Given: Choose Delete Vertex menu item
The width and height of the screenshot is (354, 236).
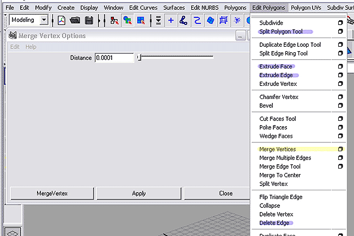Looking at the screenshot, I should [x=276, y=214].
